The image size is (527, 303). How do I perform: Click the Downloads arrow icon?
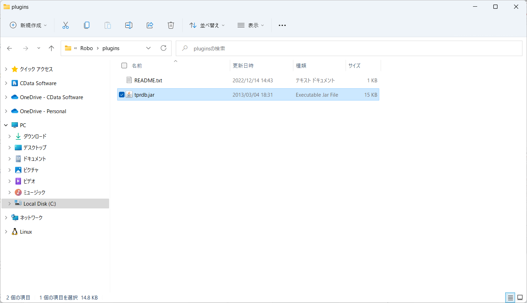18,136
